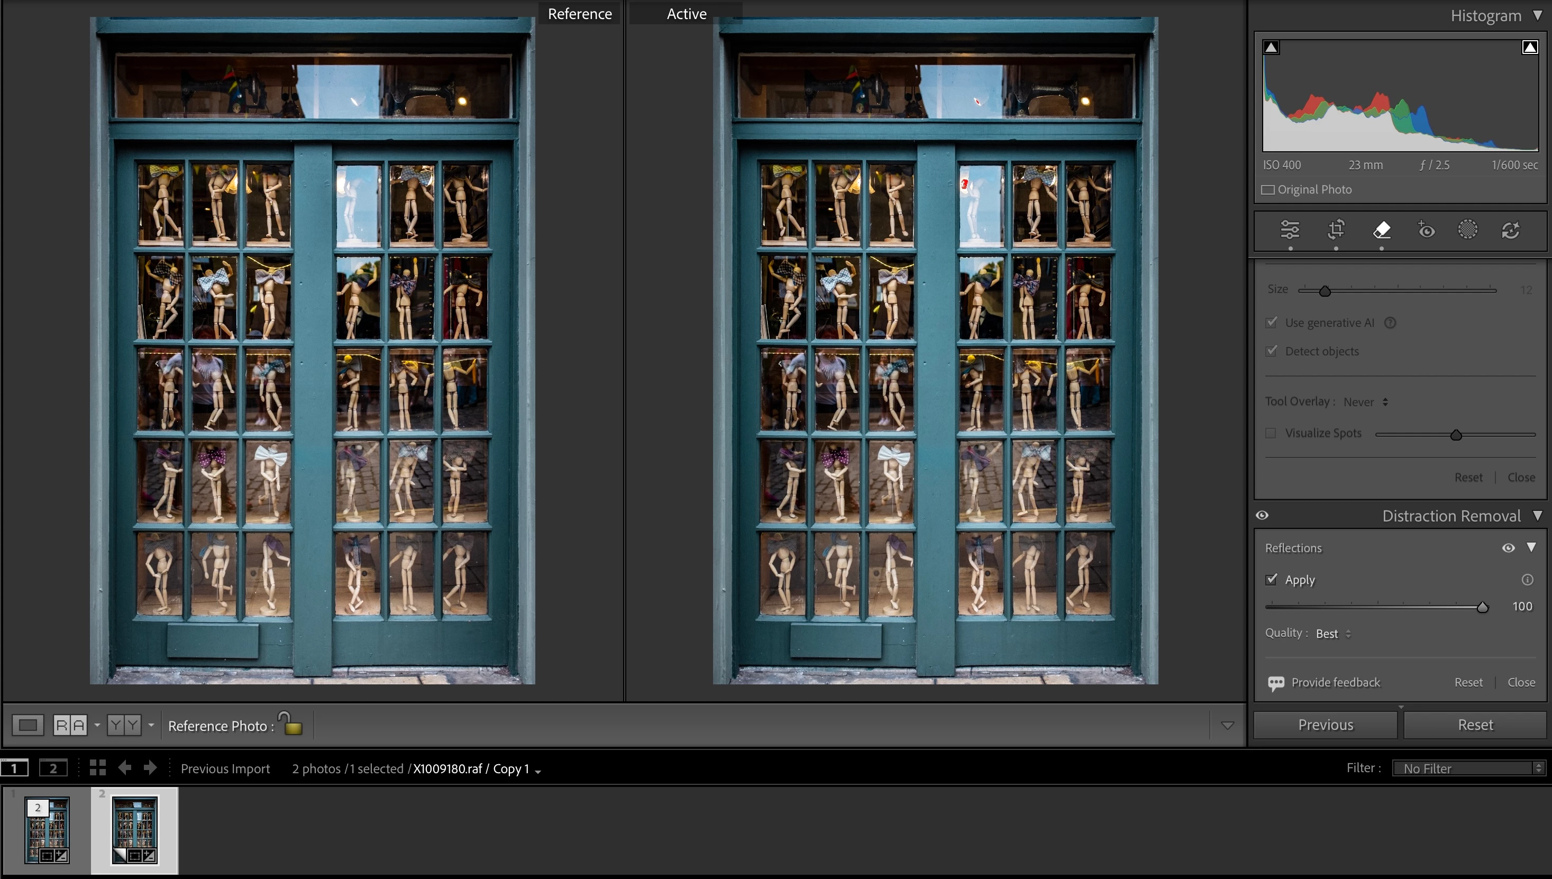Viewport: 1552px width, 879px height.
Task: Toggle Distraction Removal panel eye switch
Action: pos(1262,516)
